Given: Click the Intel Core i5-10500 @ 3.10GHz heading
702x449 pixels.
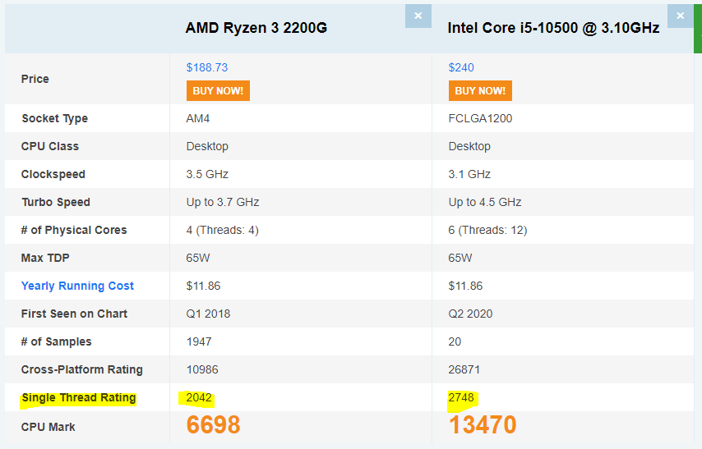Looking at the screenshot, I should click(553, 28).
